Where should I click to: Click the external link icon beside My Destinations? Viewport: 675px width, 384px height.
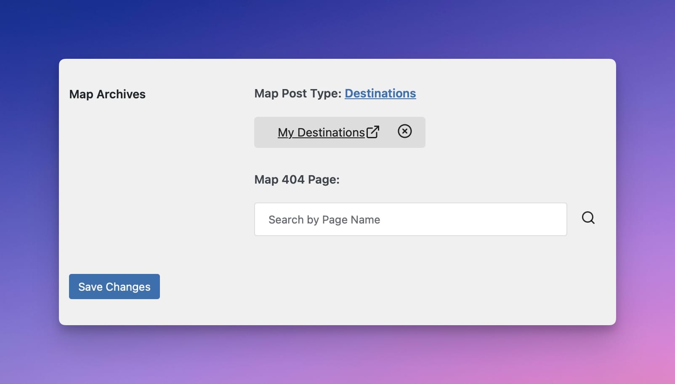[373, 132]
